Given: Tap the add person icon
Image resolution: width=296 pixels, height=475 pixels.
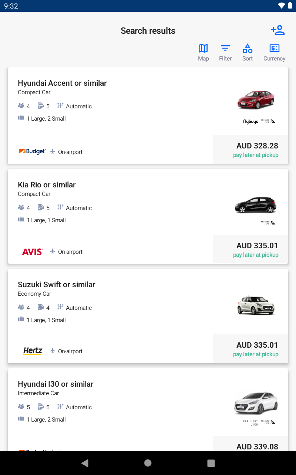Looking at the screenshot, I should 277,30.
